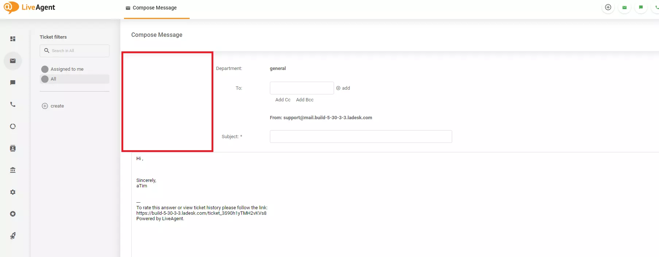Click the circled plus icon in top bar
Viewport: 659px width, 257px height.
[x=608, y=7]
